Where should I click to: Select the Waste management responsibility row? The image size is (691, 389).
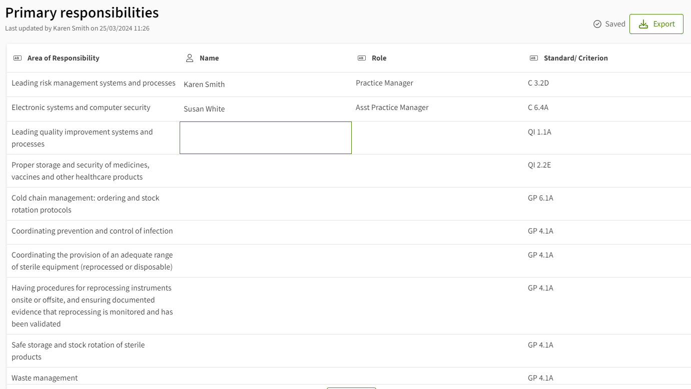(45, 377)
